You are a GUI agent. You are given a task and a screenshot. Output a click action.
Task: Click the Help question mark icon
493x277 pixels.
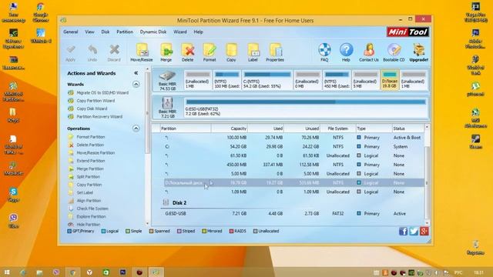[x=346, y=49]
